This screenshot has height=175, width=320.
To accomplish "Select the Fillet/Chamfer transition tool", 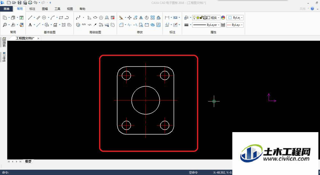I will 121,25.
